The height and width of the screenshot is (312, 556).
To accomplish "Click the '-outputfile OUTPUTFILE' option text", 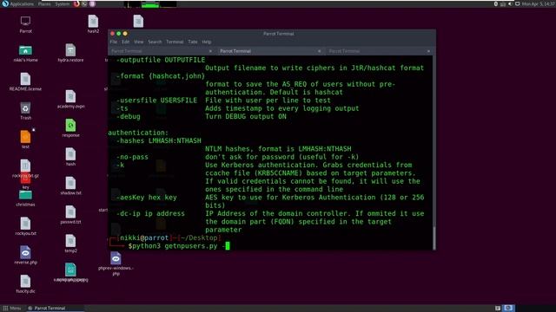I will (161, 60).
